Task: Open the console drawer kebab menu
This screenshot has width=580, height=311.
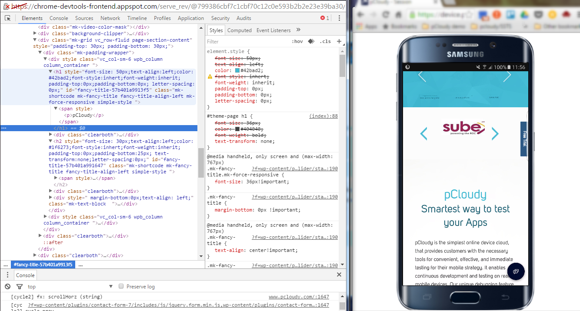Action: pos(7,275)
